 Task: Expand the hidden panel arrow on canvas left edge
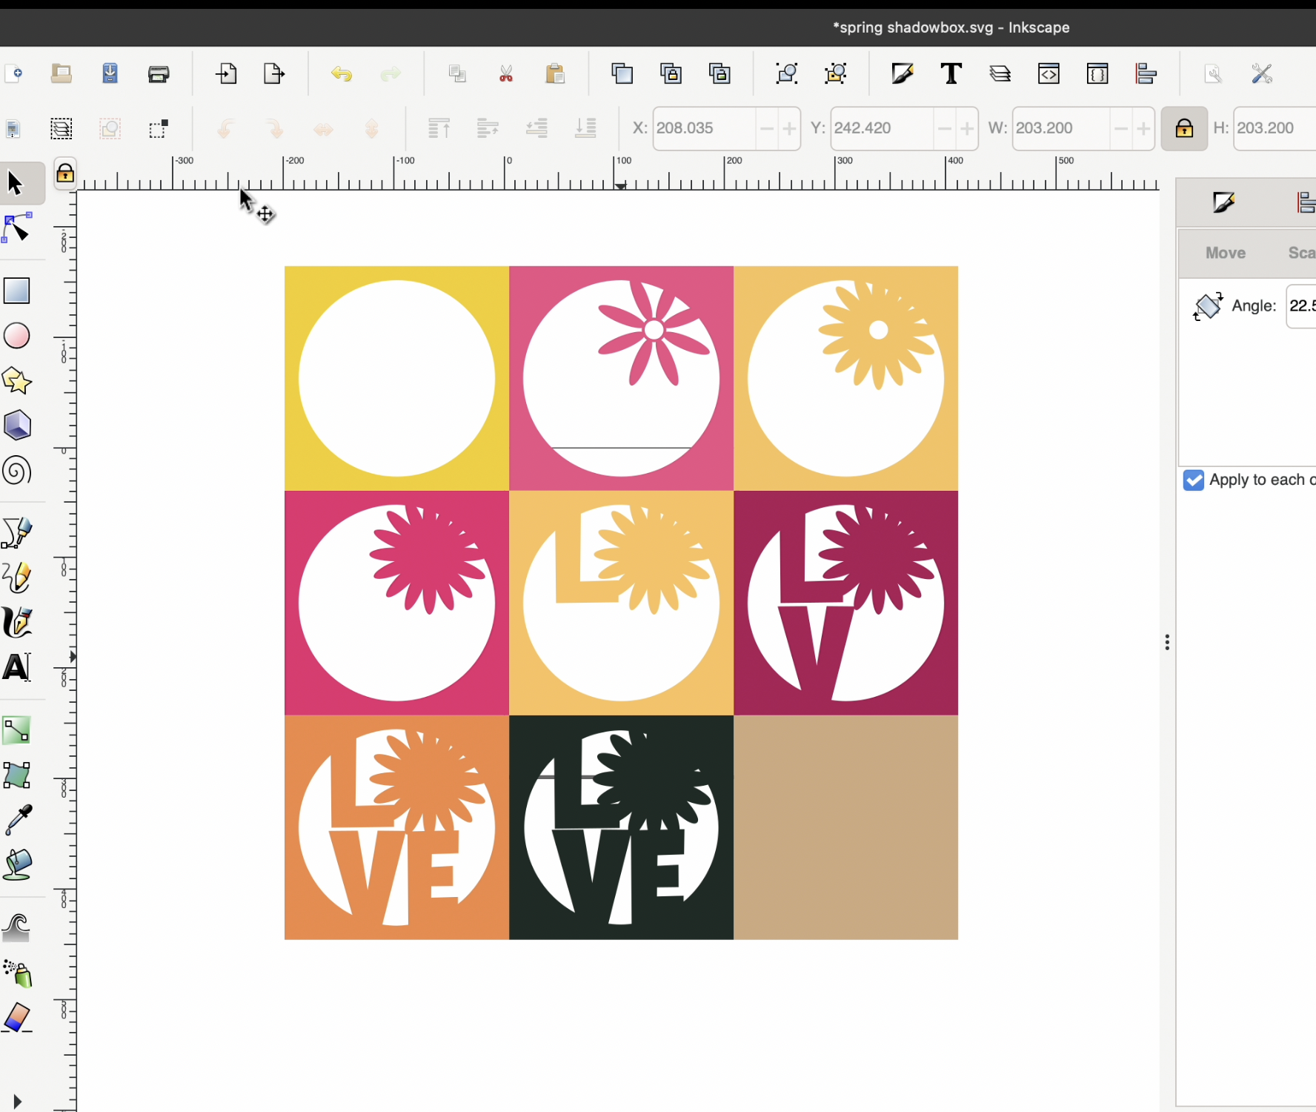pos(71,656)
